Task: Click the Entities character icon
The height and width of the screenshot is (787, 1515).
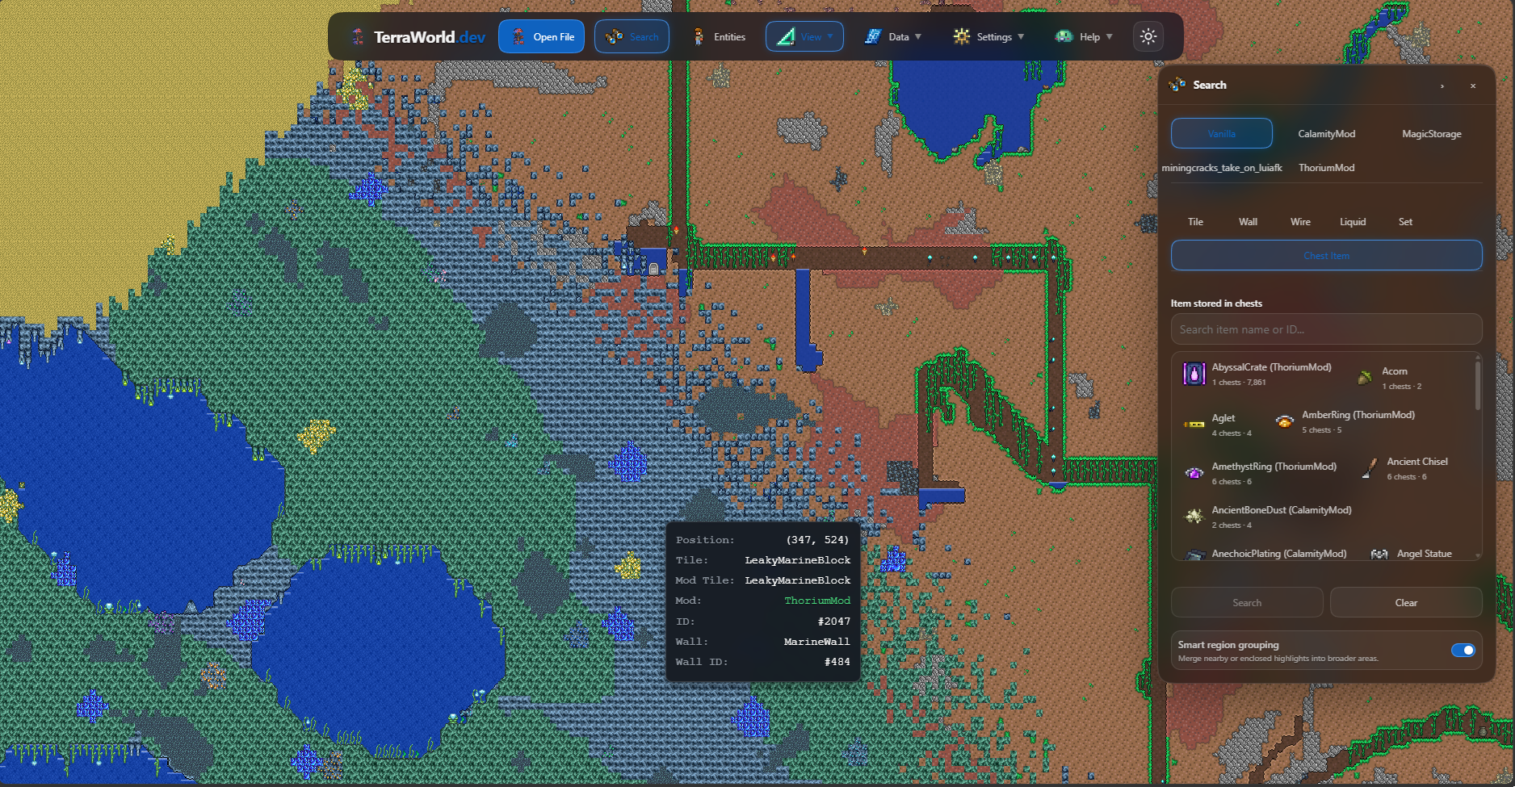Action: (x=699, y=36)
